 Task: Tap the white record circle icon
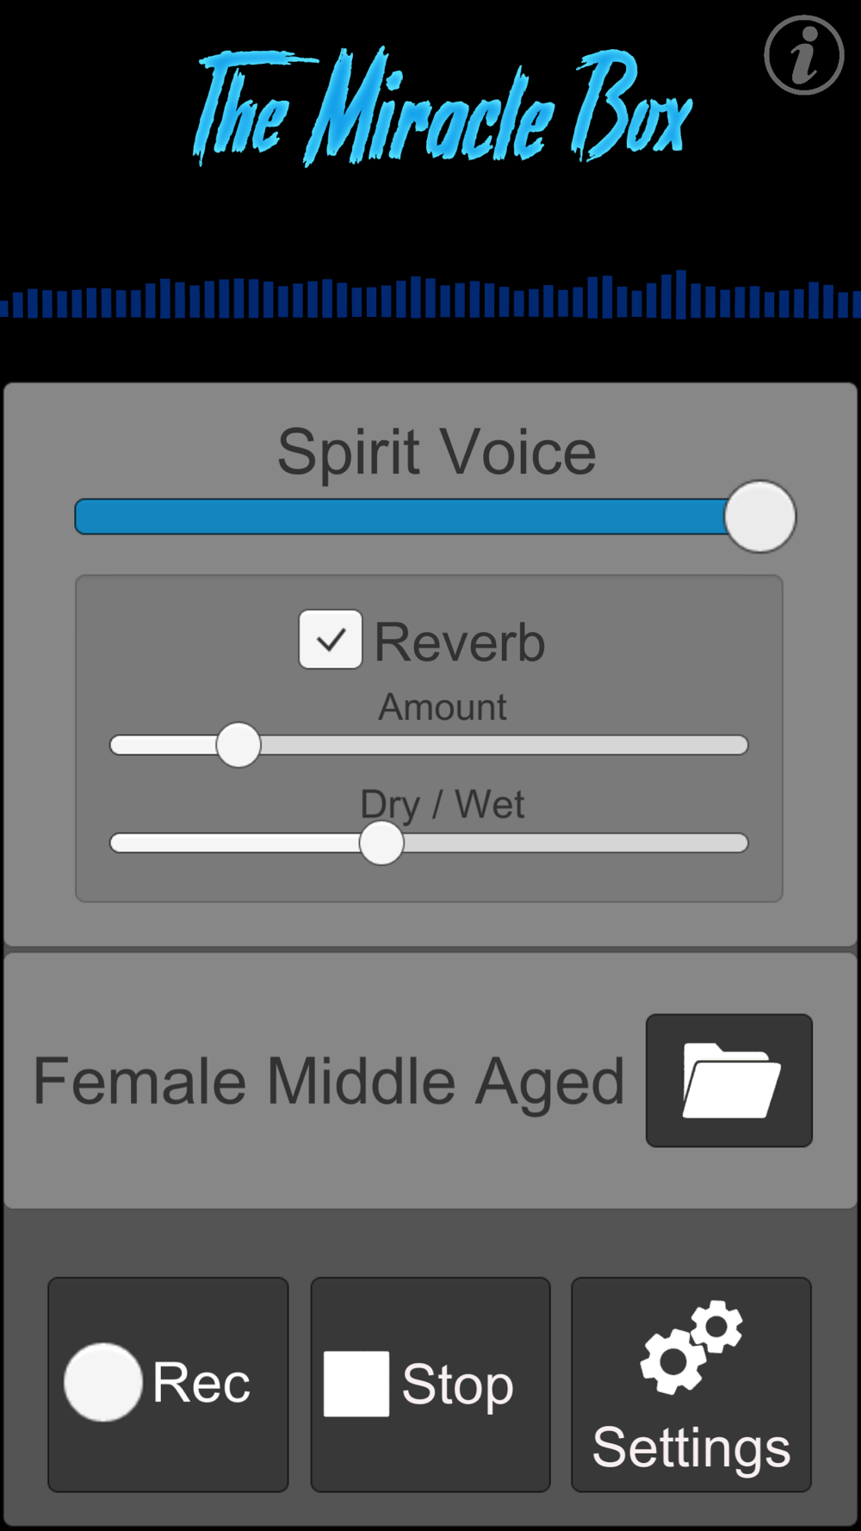(x=103, y=1382)
